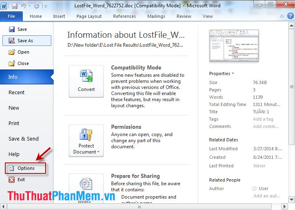Switch to the Mailings tab
The height and width of the screenshot is (210, 295).
(x=156, y=16)
